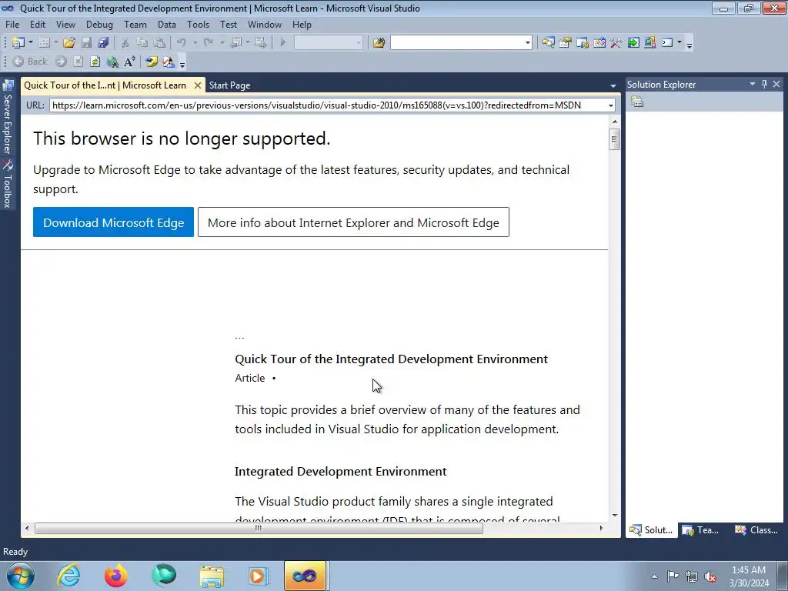Click the page scroll down arrow
This screenshot has height=591, width=788.
coord(615,516)
